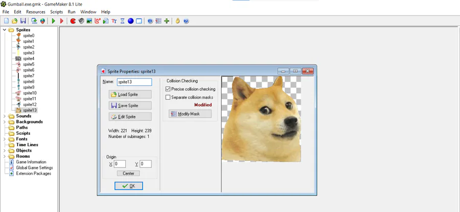Select sprite7 in the resource tree

point(29,76)
